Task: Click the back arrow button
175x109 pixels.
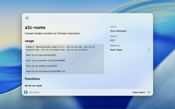Action: click(27, 18)
